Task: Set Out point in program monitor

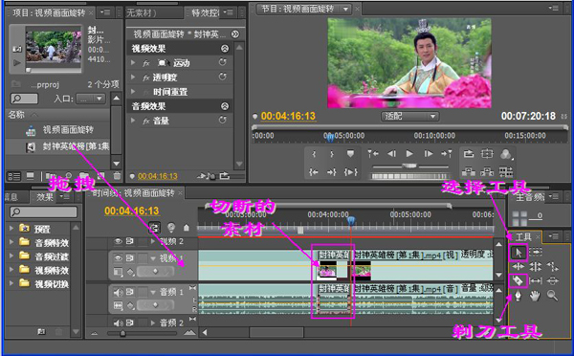Action: coord(332,154)
